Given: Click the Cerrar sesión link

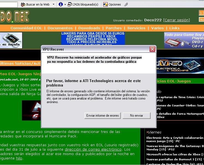Looking at the screenshot, I should pos(177,20).
